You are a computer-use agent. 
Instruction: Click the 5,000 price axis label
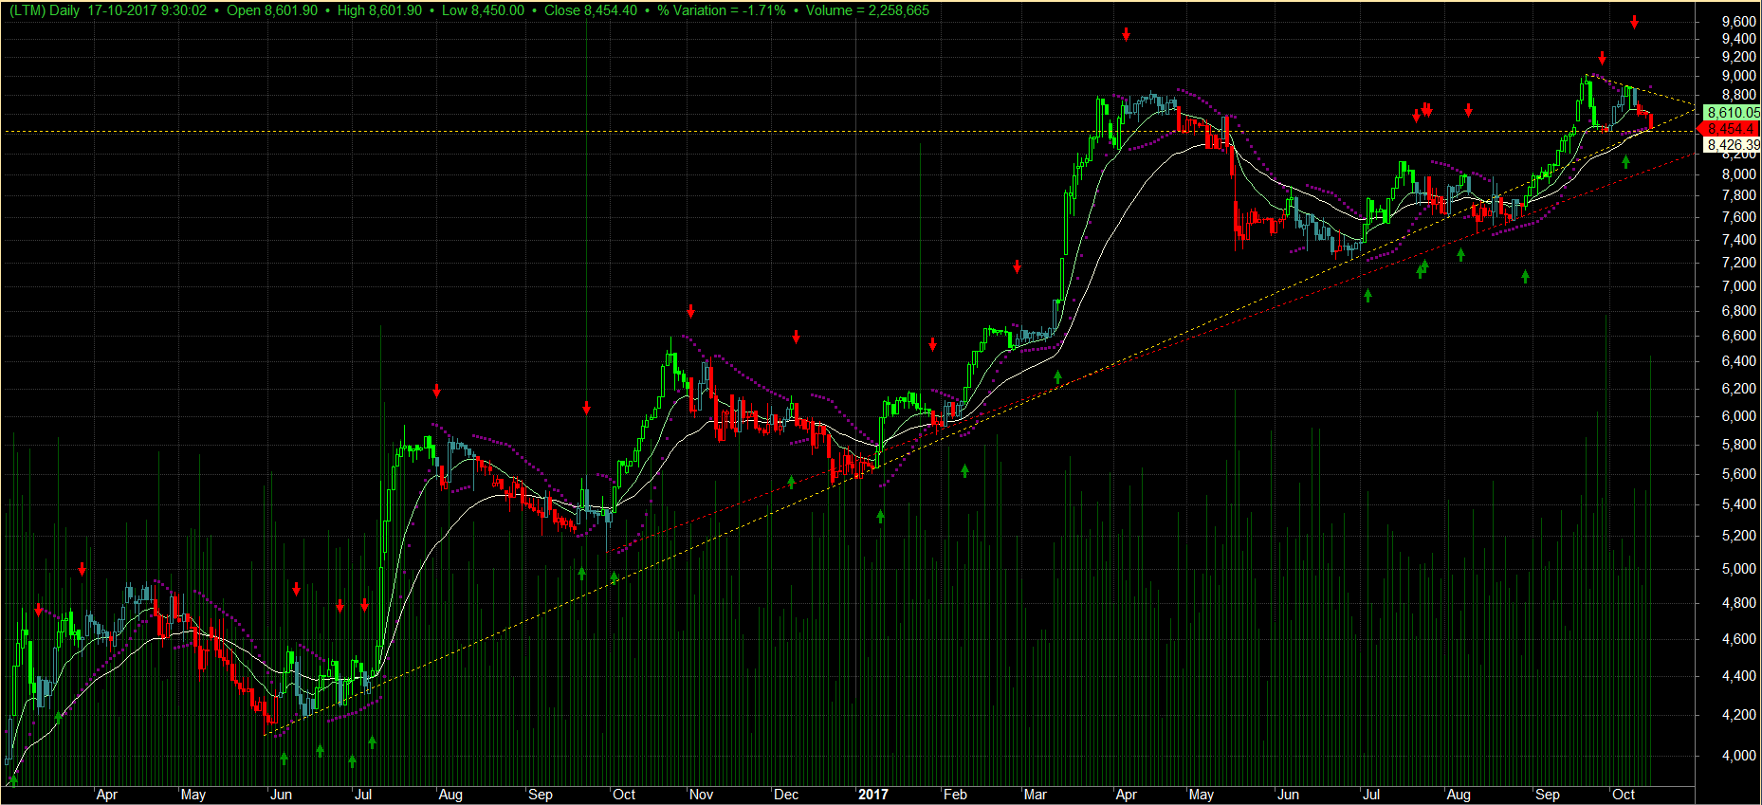pyautogui.click(x=1738, y=569)
